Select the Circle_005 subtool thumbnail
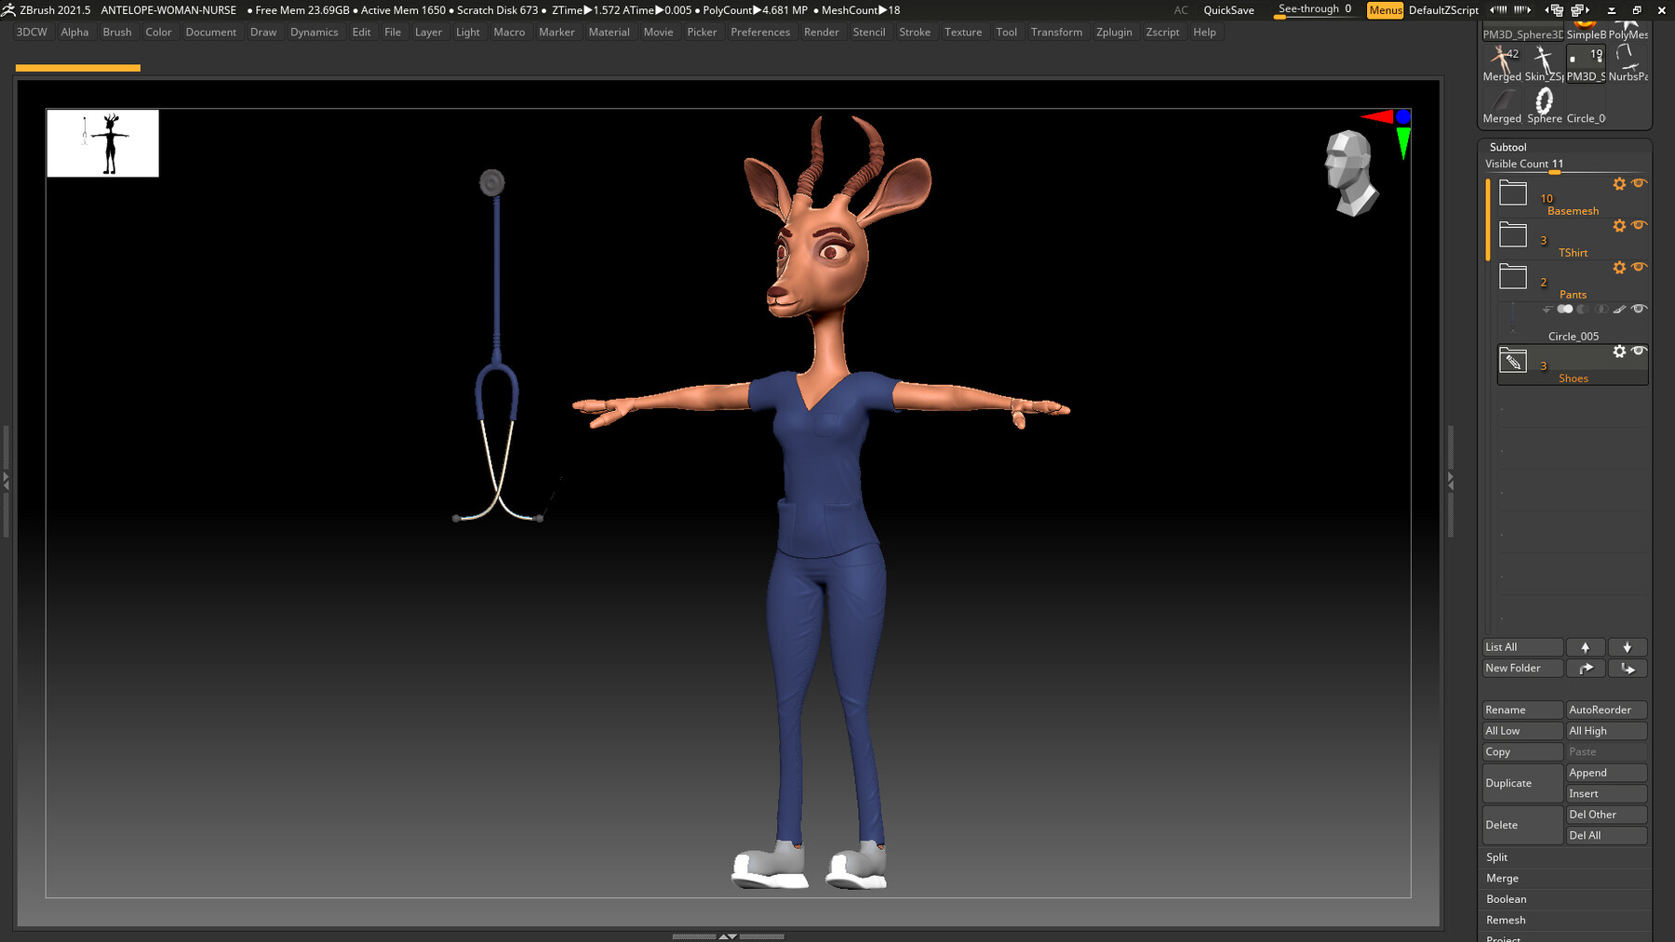The width and height of the screenshot is (1675, 942). 1513,319
